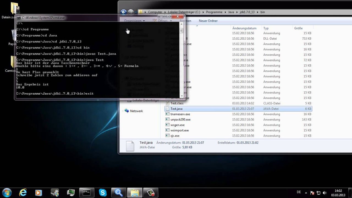
Task: Click the DE language indicator
Action: pos(299,192)
